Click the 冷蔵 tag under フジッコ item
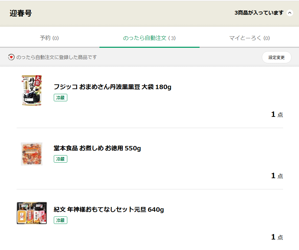Image resolution: width=299 pixels, height=250 pixels. [61, 98]
